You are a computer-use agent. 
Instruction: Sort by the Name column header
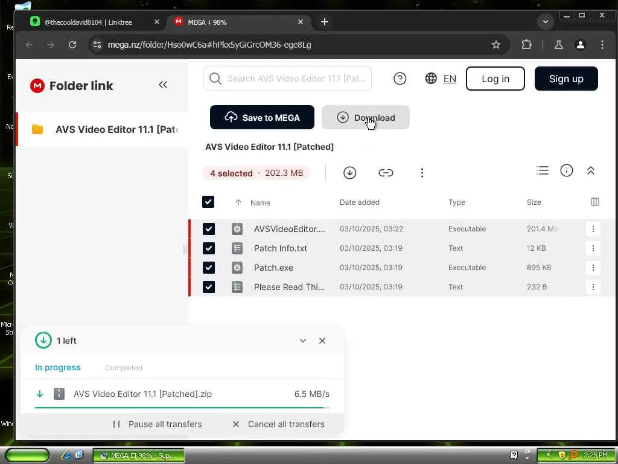260,202
